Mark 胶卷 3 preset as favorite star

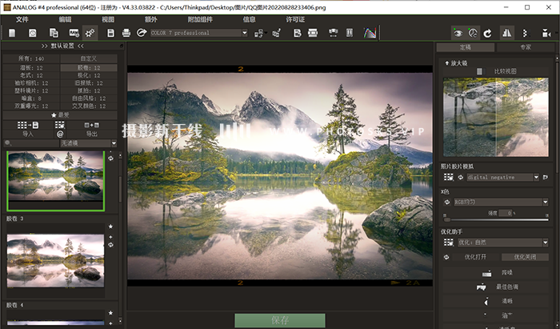(110, 227)
